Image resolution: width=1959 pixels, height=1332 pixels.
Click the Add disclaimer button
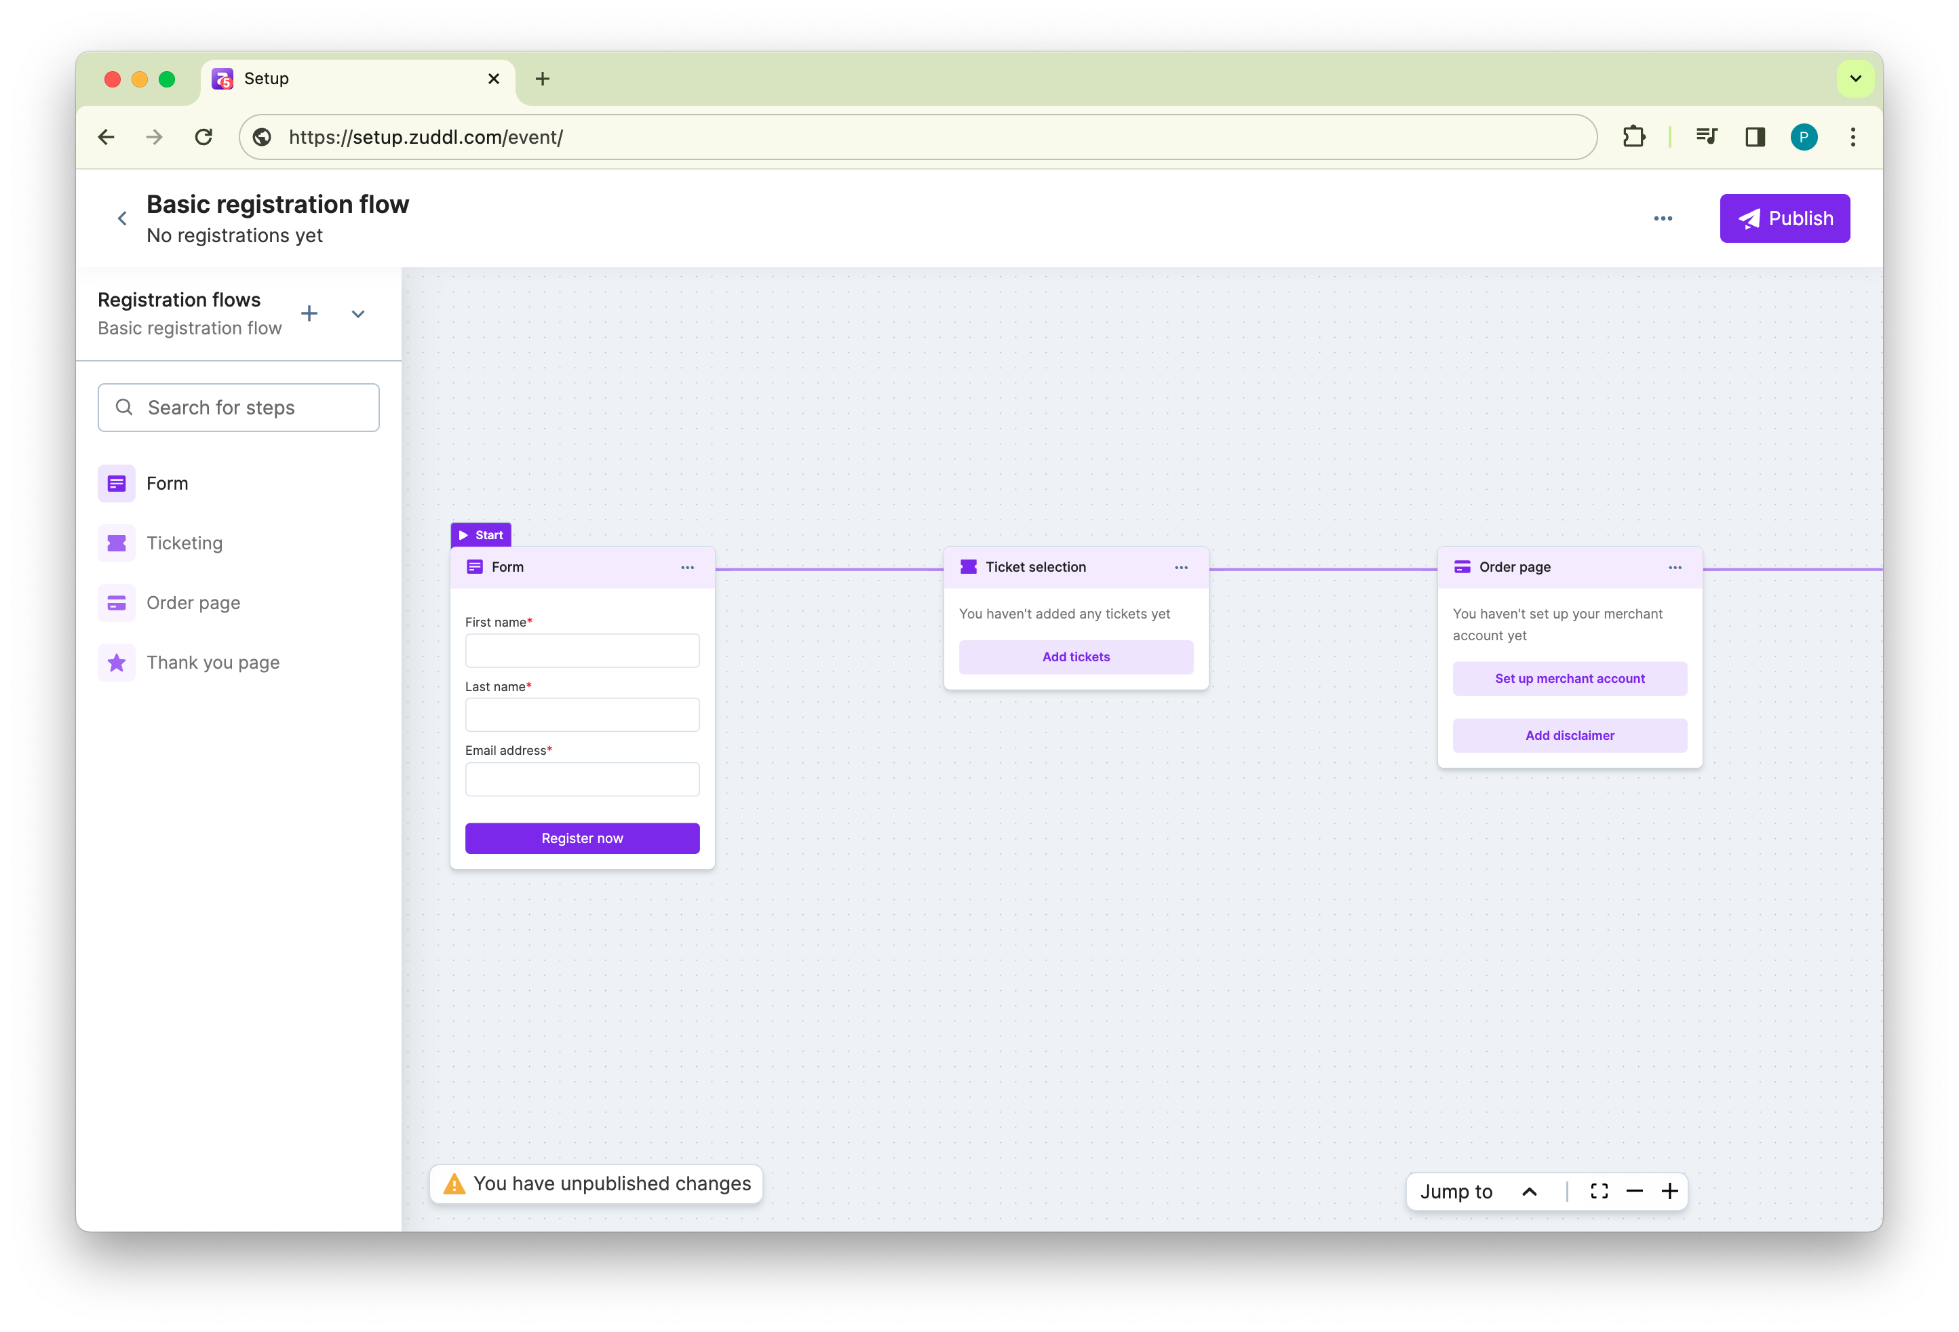(1569, 735)
